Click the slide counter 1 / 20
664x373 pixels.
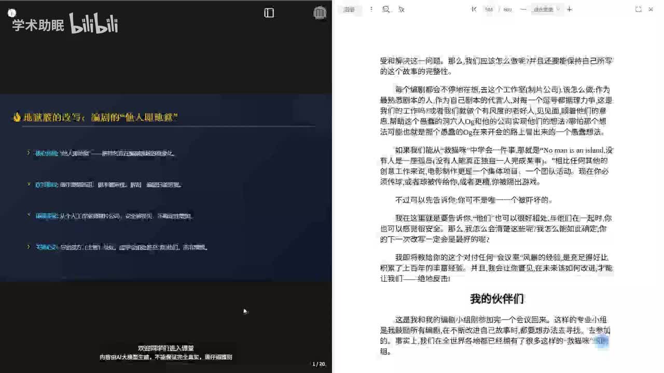[319, 364]
